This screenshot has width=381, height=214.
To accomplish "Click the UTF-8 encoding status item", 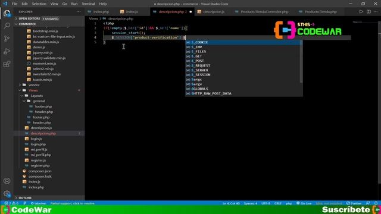I will click(x=266, y=203).
